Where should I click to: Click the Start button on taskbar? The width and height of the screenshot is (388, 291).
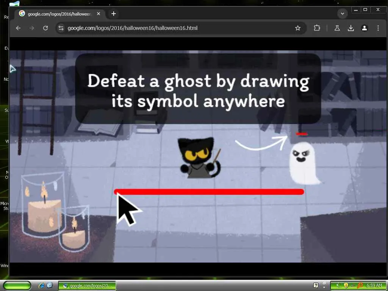click(17, 285)
